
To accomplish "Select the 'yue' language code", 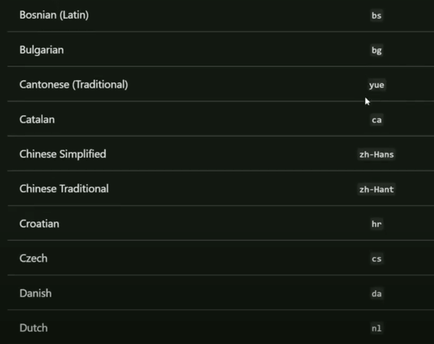I will coord(376,85).
